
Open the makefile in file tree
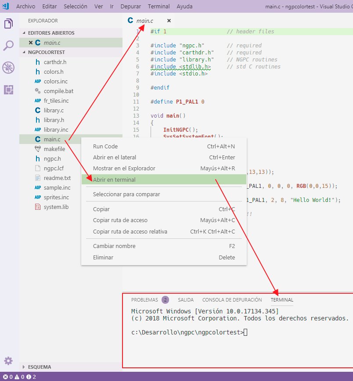click(x=54, y=149)
